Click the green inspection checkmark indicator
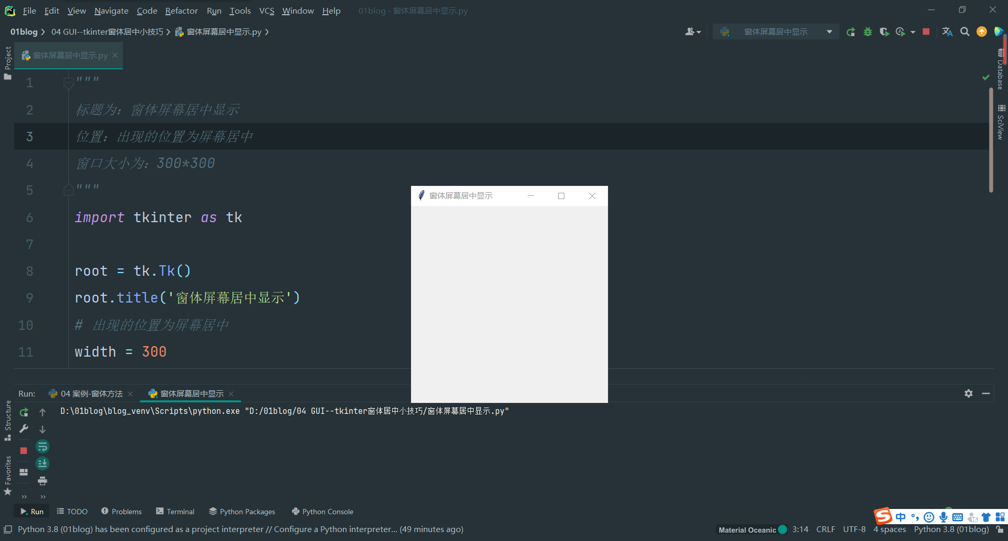1008x541 pixels. pos(985,77)
